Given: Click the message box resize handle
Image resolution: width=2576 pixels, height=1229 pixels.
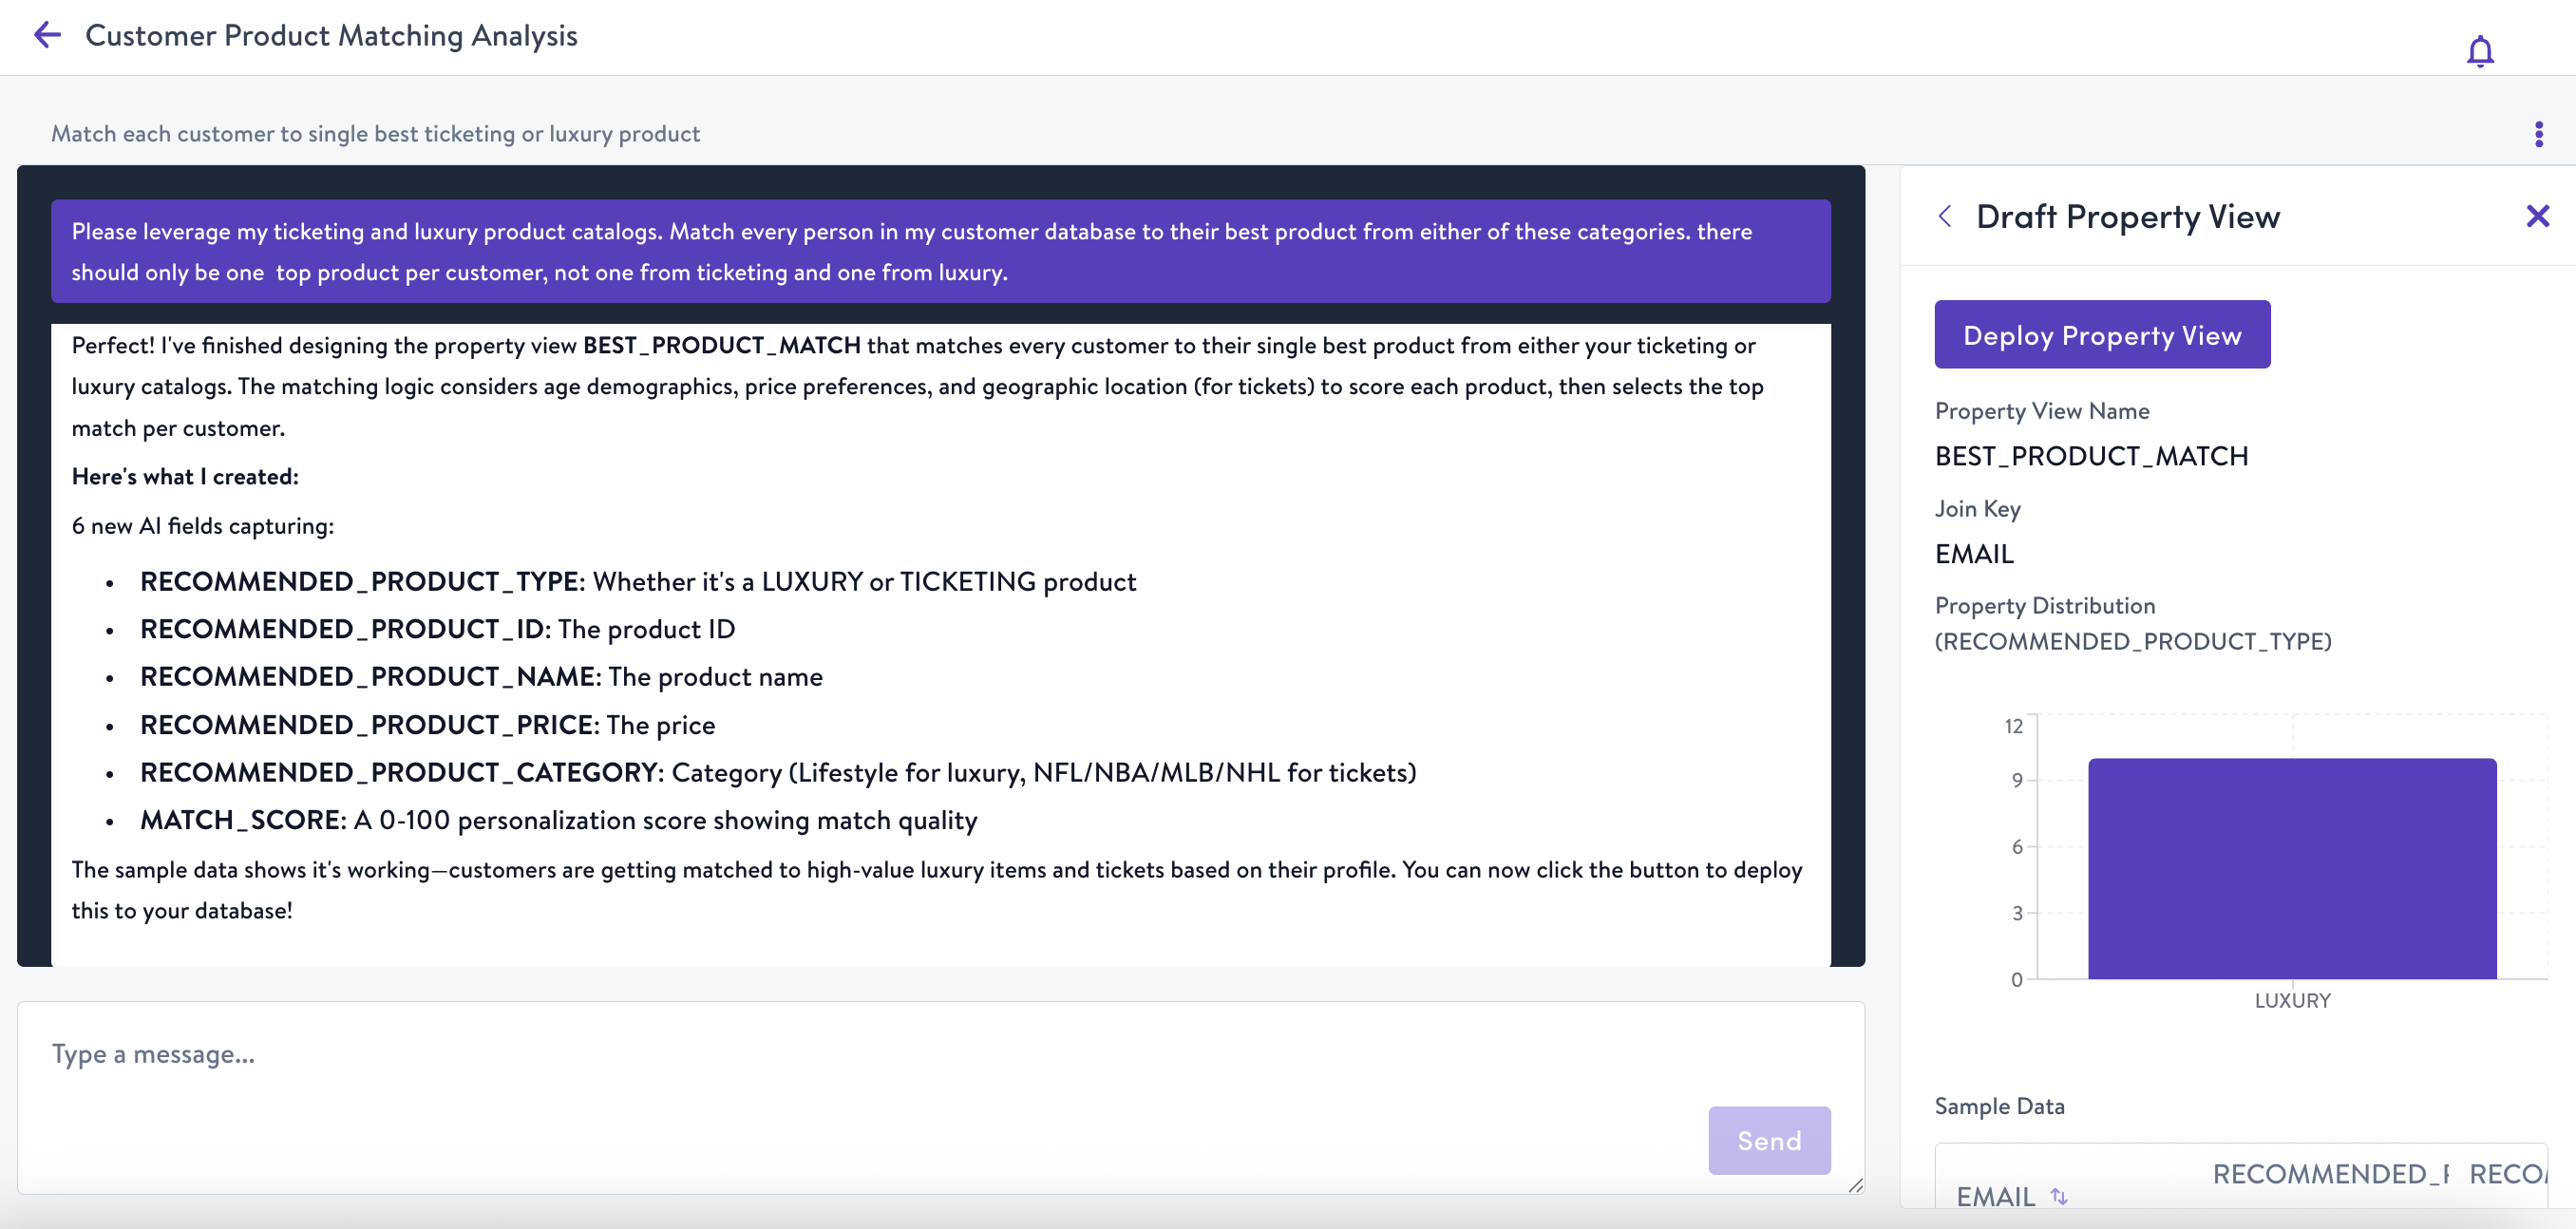Looking at the screenshot, I should tap(1855, 1185).
